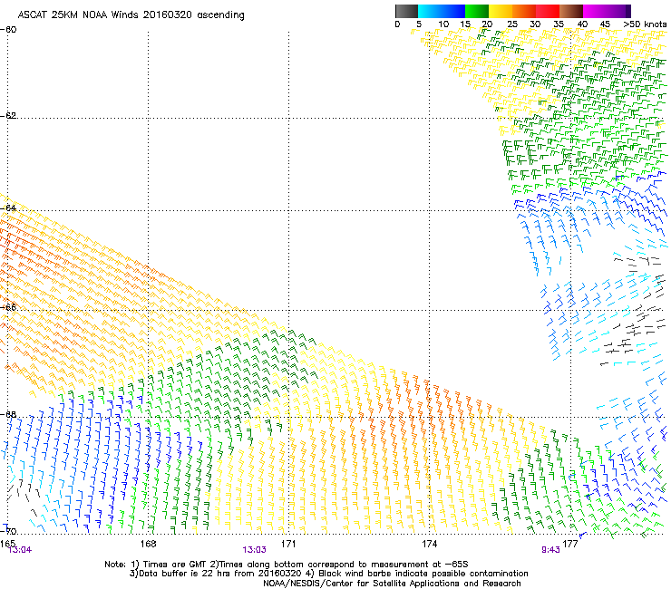The image size is (671, 589).
Task: Click the brown 35-40 knots color segment
Action: (x=570, y=11)
